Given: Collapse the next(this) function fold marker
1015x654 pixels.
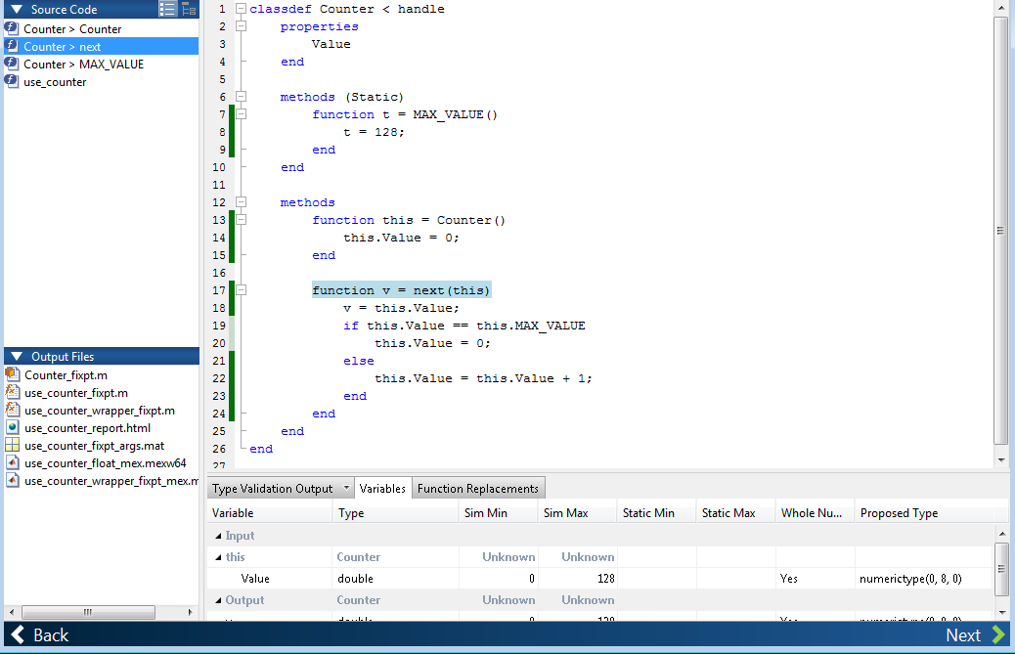Looking at the screenshot, I should (x=241, y=290).
